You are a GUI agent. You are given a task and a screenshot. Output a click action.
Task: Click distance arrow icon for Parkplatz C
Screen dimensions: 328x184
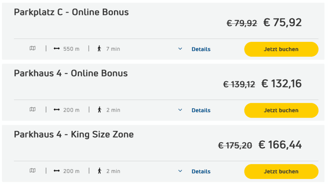pyautogui.click(x=57, y=49)
